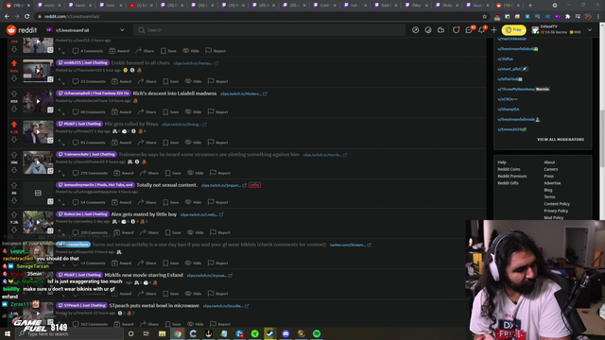Screen dimensions: 605x340
Task: Focus the Reddit search field
Action: click(x=269, y=30)
